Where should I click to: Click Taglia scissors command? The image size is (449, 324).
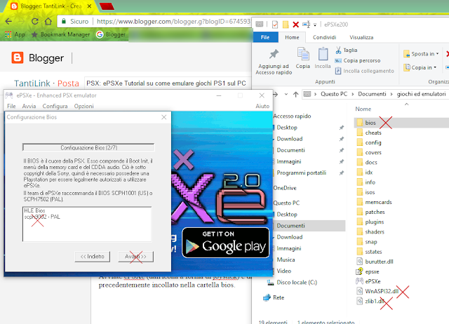pos(347,50)
